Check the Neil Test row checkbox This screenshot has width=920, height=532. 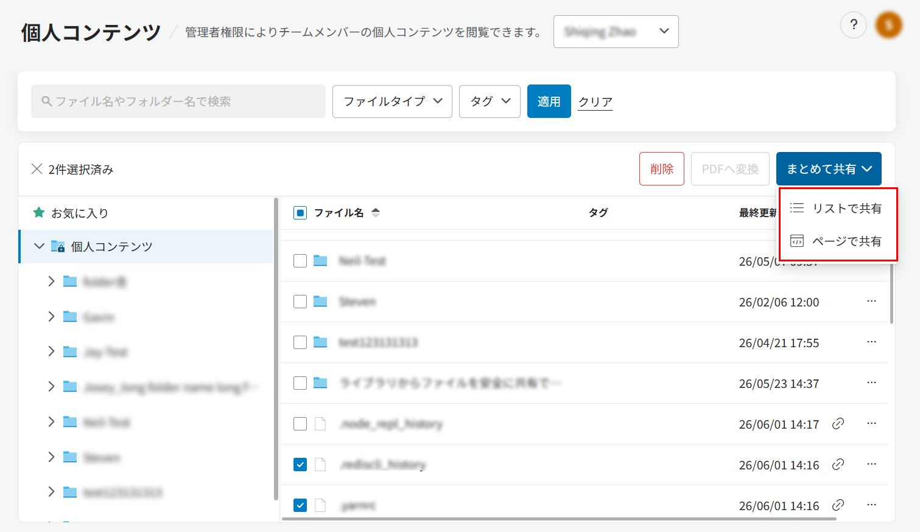click(x=300, y=261)
